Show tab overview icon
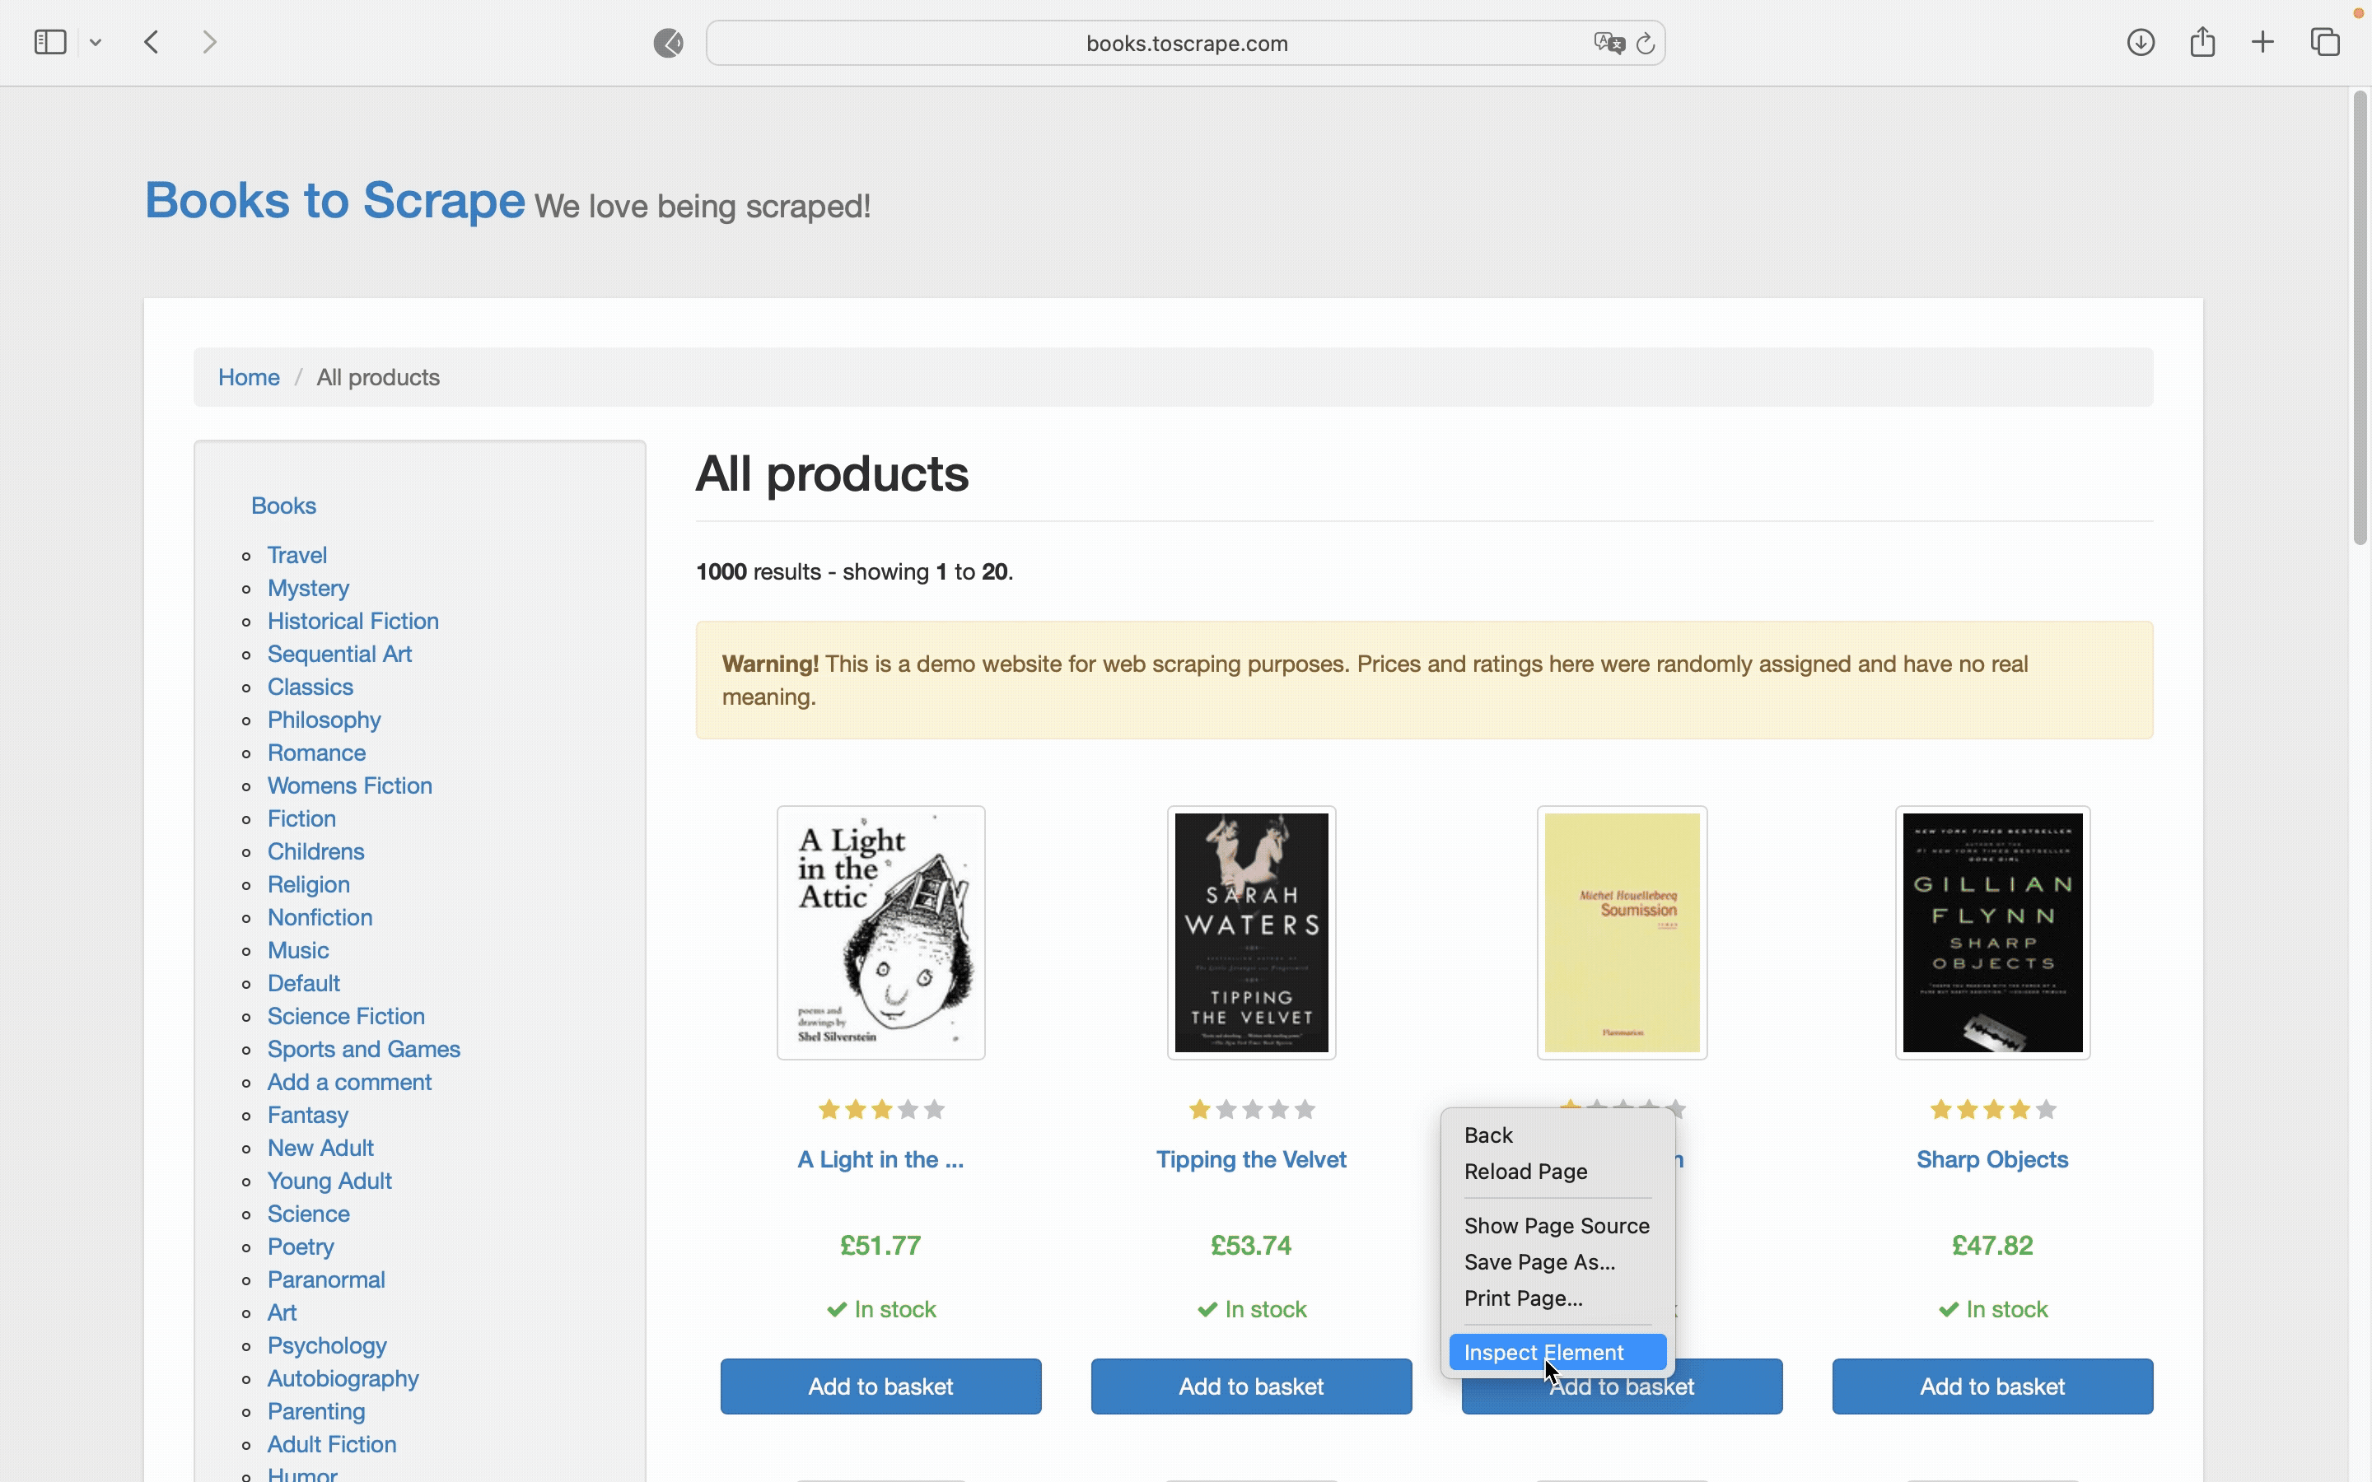 [2326, 42]
